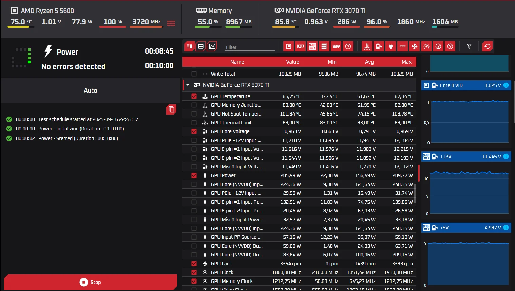Click into the Filter text field

[250, 47]
